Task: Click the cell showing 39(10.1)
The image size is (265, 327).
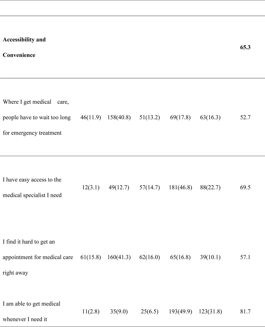Action: point(210,257)
